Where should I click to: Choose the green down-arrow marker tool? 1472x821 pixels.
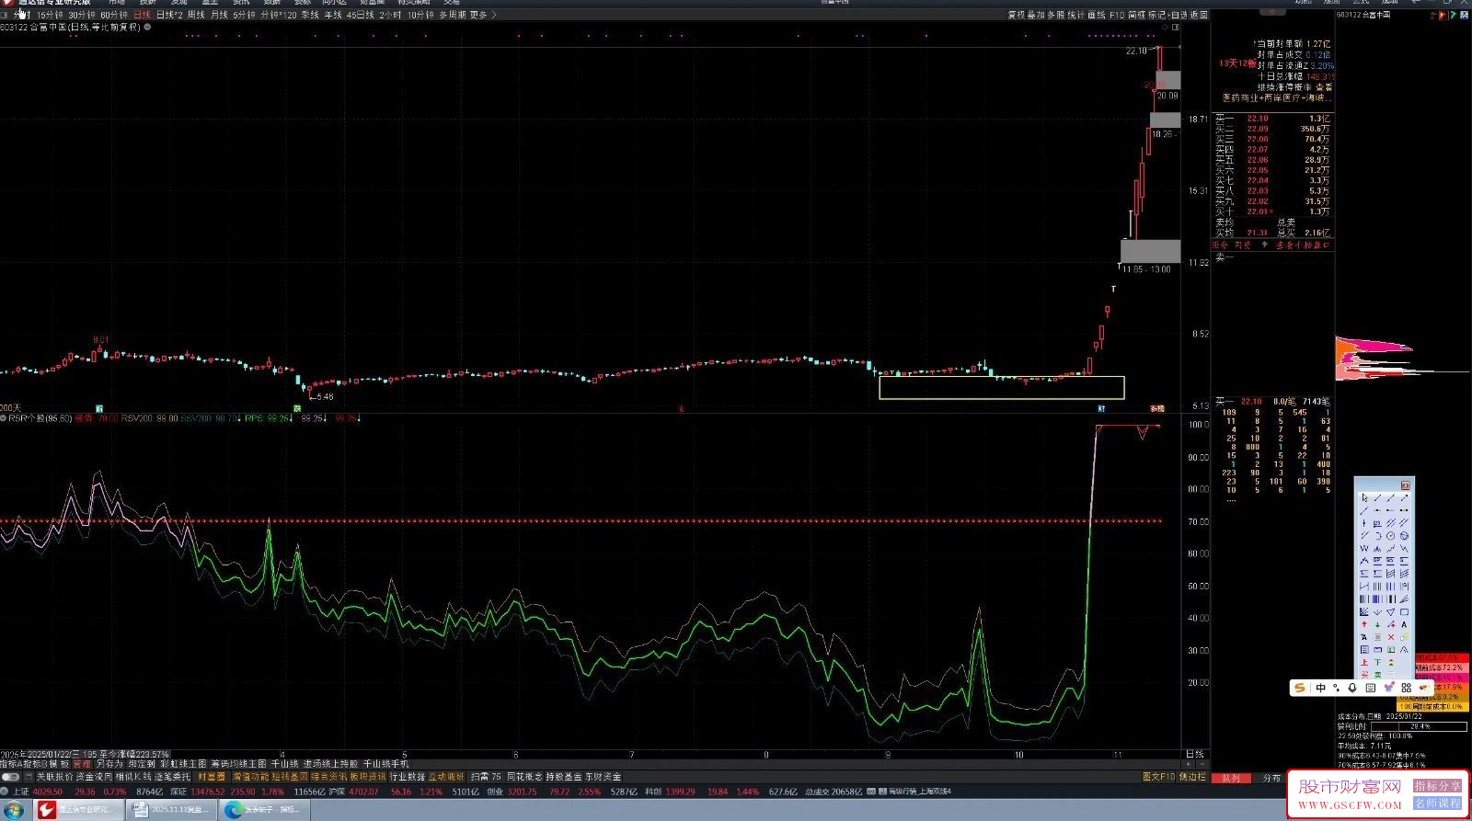tap(1377, 624)
